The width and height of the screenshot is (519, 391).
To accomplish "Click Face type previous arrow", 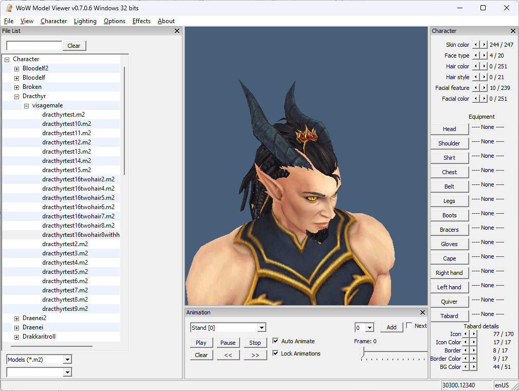I will tap(476, 55).
